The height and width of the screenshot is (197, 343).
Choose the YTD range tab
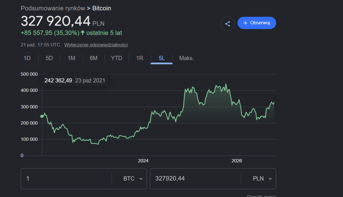[x=116, y=58]
